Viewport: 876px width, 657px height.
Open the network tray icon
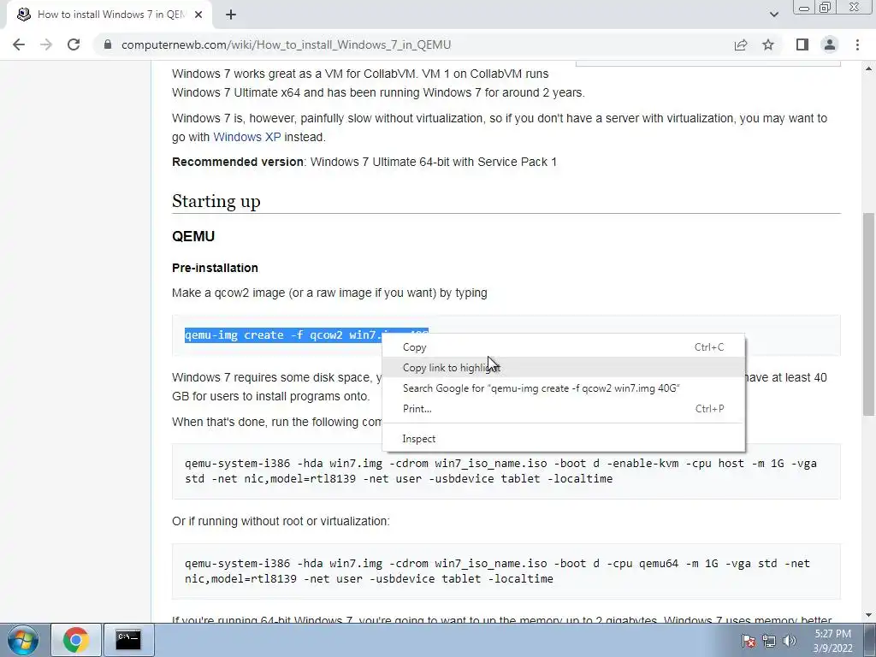(769, 641)
